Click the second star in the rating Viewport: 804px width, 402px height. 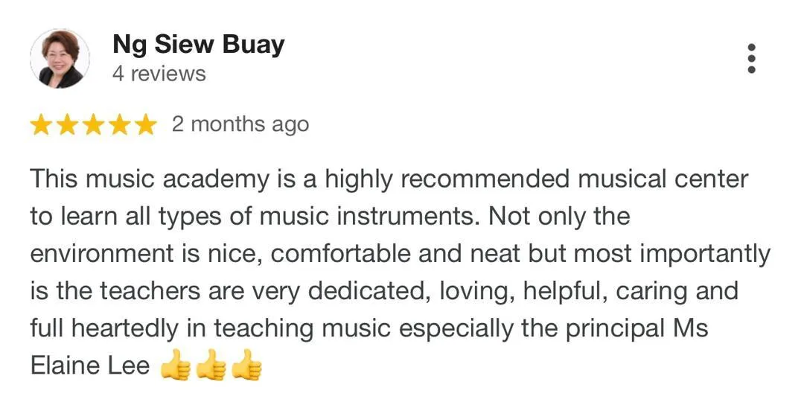click(67, 125)
